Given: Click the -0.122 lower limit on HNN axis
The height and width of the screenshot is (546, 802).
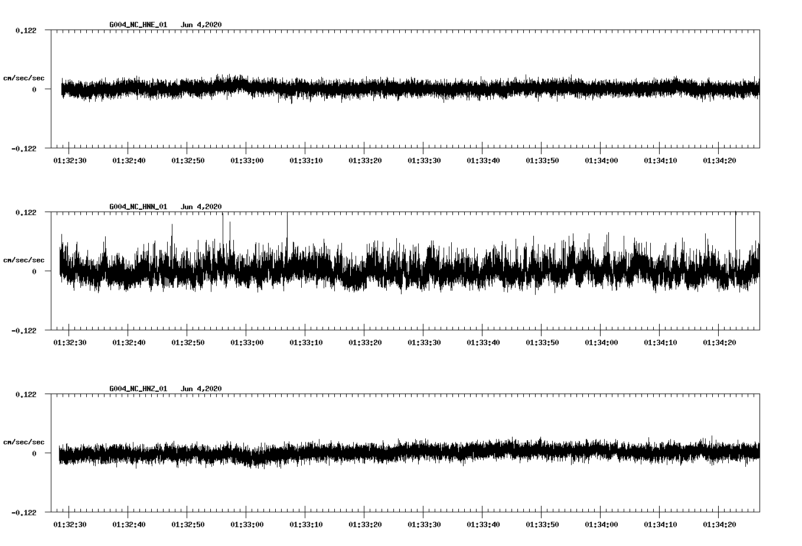Looking at the screenshot, I should click(x=24, y=331).
